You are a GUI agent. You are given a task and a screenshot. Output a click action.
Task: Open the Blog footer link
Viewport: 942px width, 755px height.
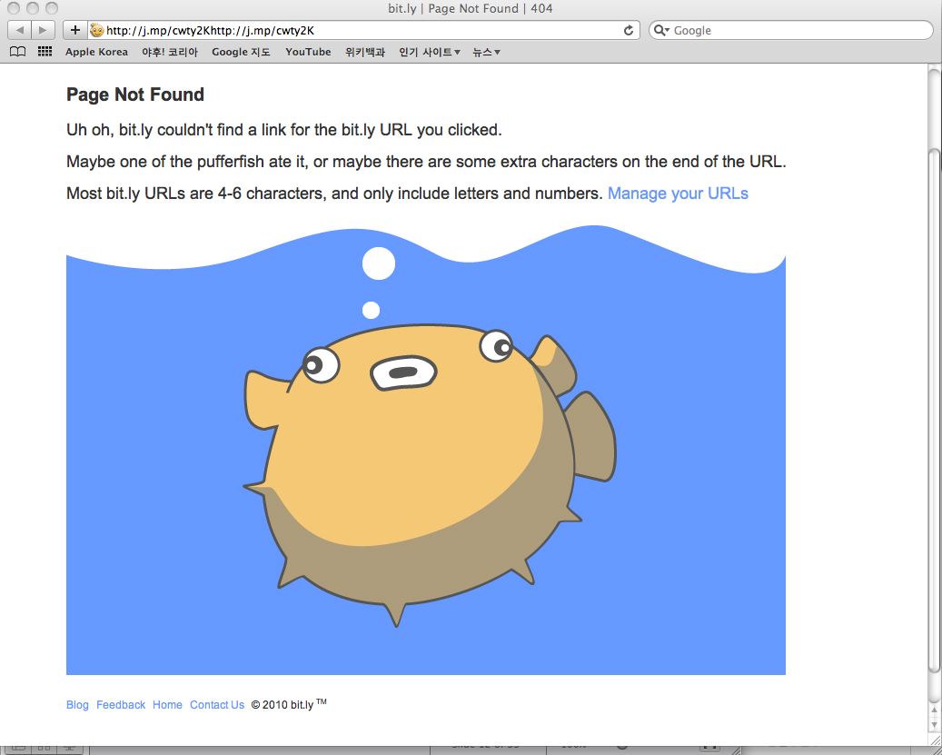(77, 704)
